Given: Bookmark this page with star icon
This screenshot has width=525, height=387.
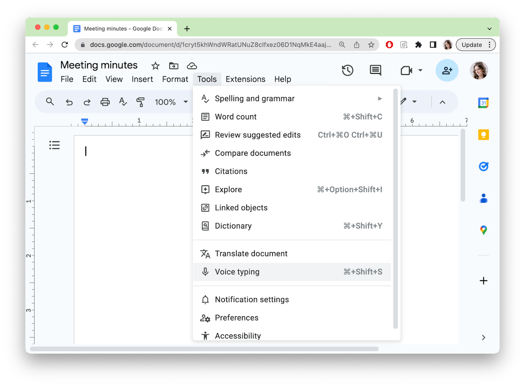Looking at the screenshot, I should [x=371, y=45].
